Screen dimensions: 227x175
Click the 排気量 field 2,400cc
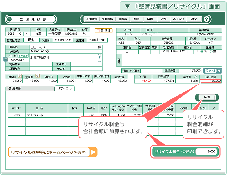click(x=193, y=43)
